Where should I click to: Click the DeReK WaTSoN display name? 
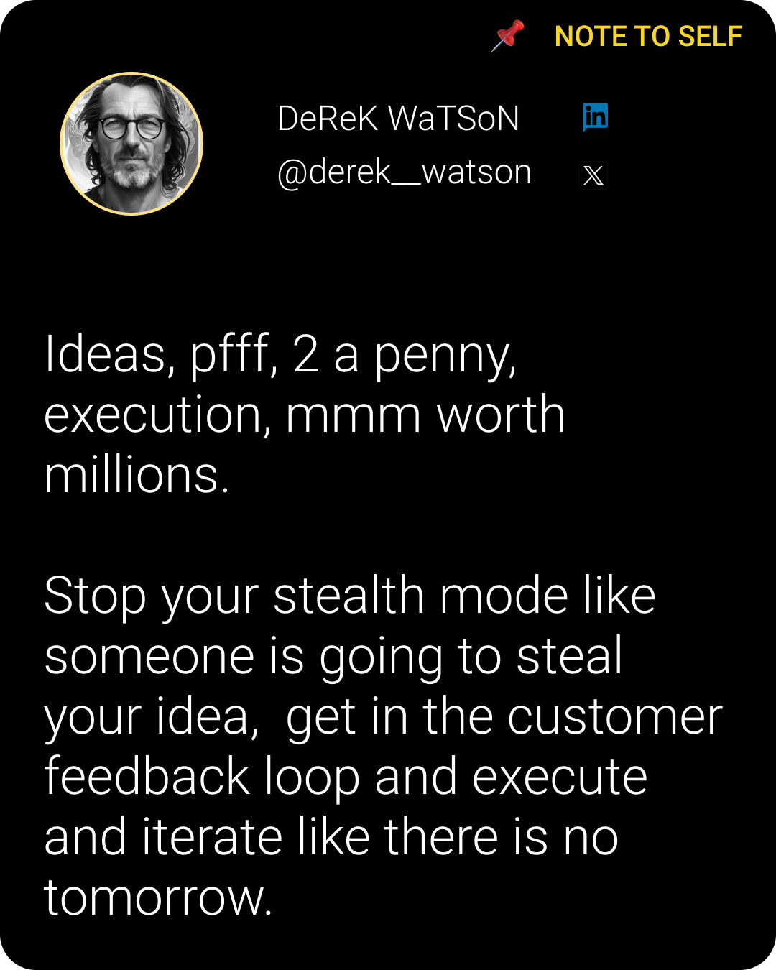pyautogui.click(x=398, y=119)
